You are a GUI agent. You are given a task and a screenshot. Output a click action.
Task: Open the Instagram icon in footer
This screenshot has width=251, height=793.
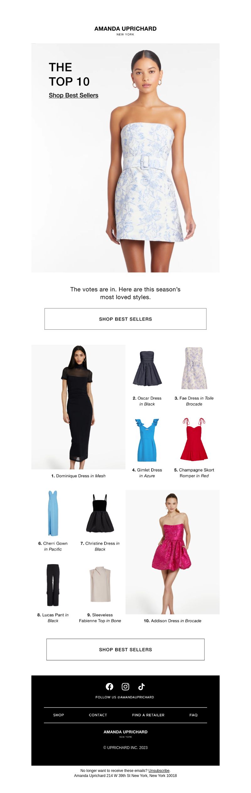[125, 686]
